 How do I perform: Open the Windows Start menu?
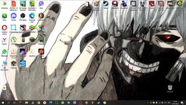pos(3,103)
